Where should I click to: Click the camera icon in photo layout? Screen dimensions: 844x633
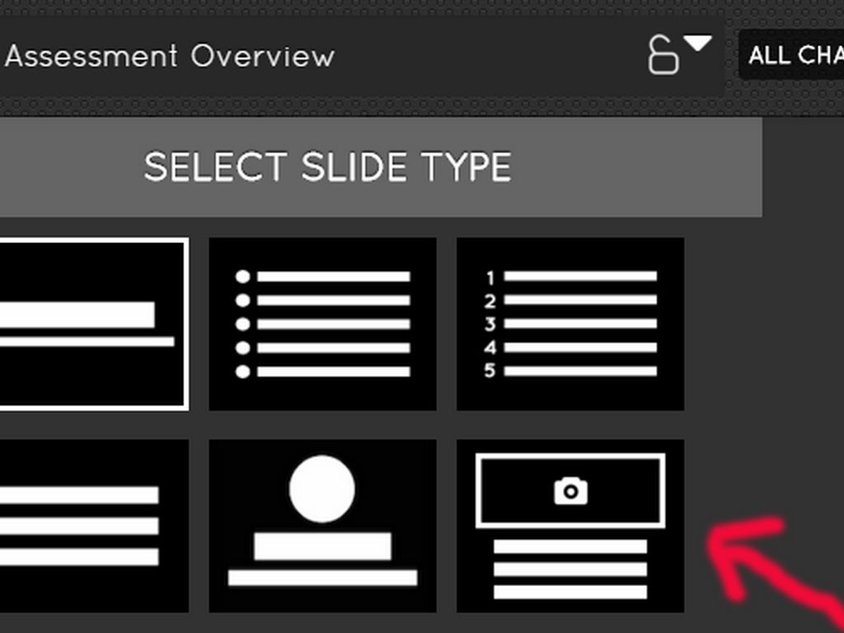pos(570,492)
